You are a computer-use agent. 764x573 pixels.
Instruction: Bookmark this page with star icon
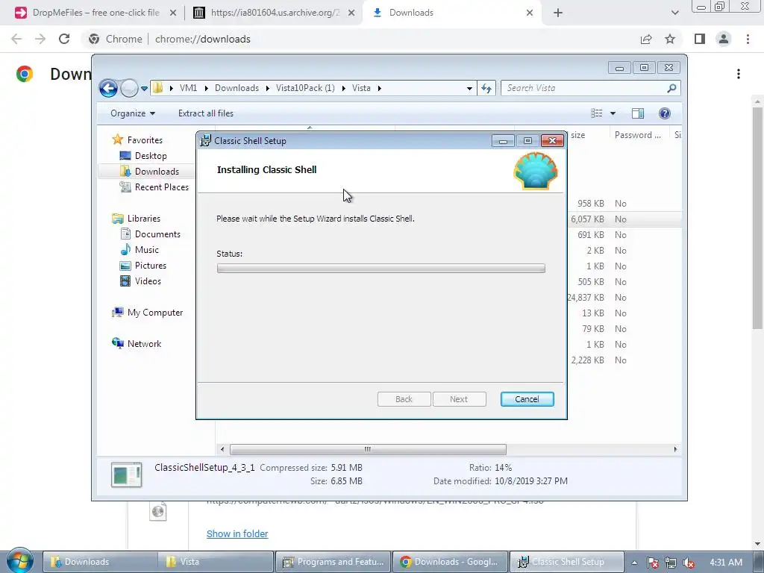tap(670, 39)
